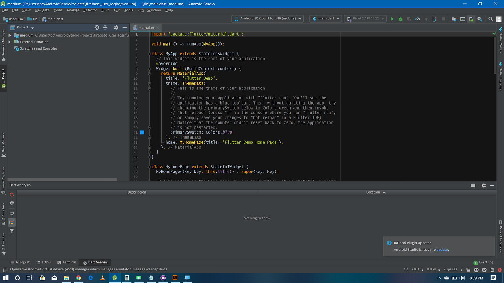
Task: Click the Search Everywhere magnifier icon
Action: tap(491, 19)
